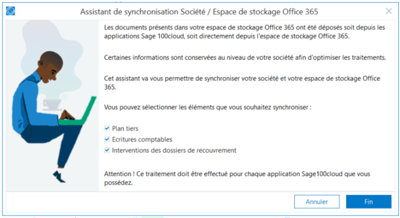Click the Vous pouvez sélectionner les éléments line
The width and height of the screenshot is (400, 218).
point(208,107)
